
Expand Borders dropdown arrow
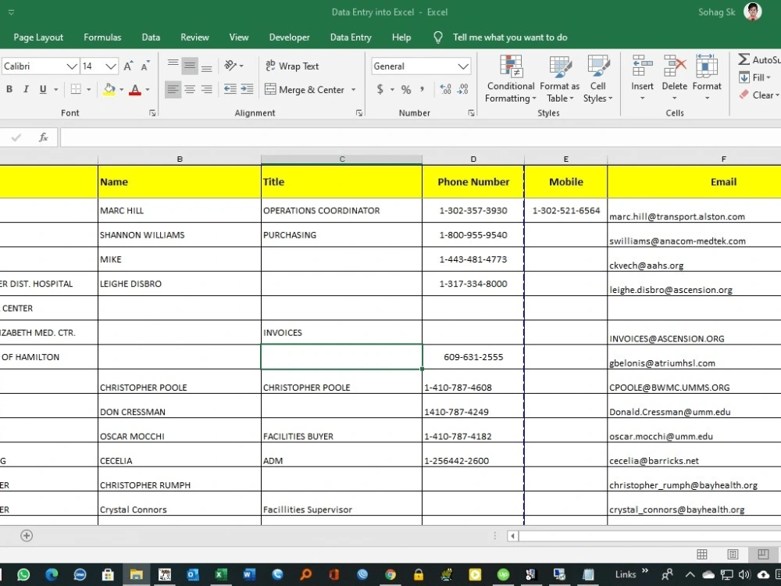pyautogui.click(x=89, y=90)
